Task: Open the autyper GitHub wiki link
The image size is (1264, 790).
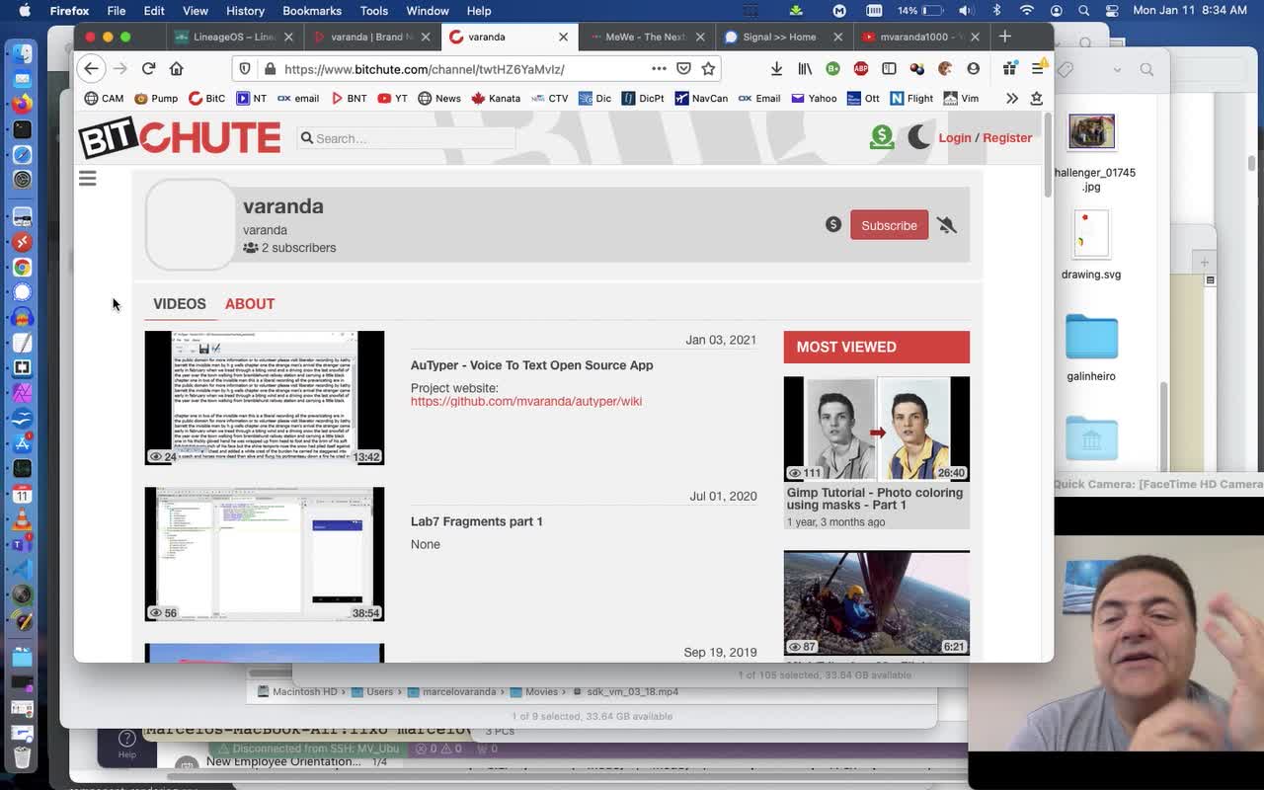Action: [526, 401]
